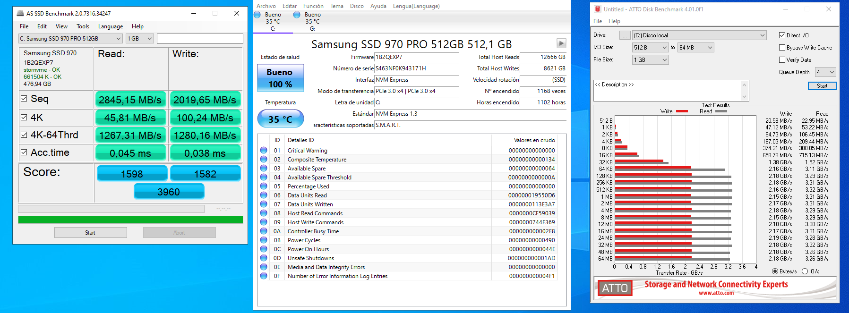This screenshot has width=849, height=313.
Task: Click the Firmware field 1B2QEXP7
Action: 416,57
